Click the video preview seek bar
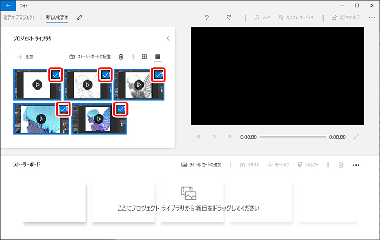This screenshot has width=380, height=240. [x=292, y=137]
